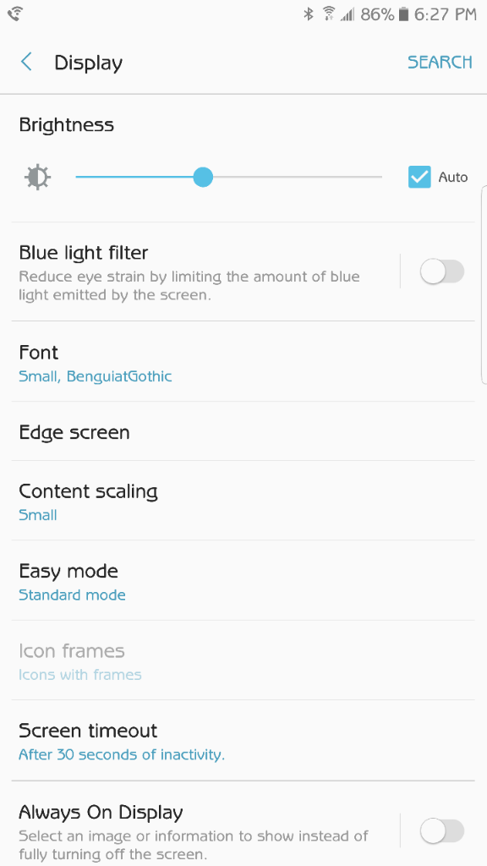Viewport: 487px width, 866px height.
Task: Open the Font settings
Action: tap(243, 362)
